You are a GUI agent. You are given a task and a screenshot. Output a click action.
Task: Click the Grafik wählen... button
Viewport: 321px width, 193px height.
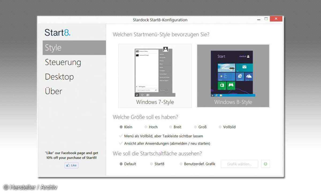pos(239,164)
